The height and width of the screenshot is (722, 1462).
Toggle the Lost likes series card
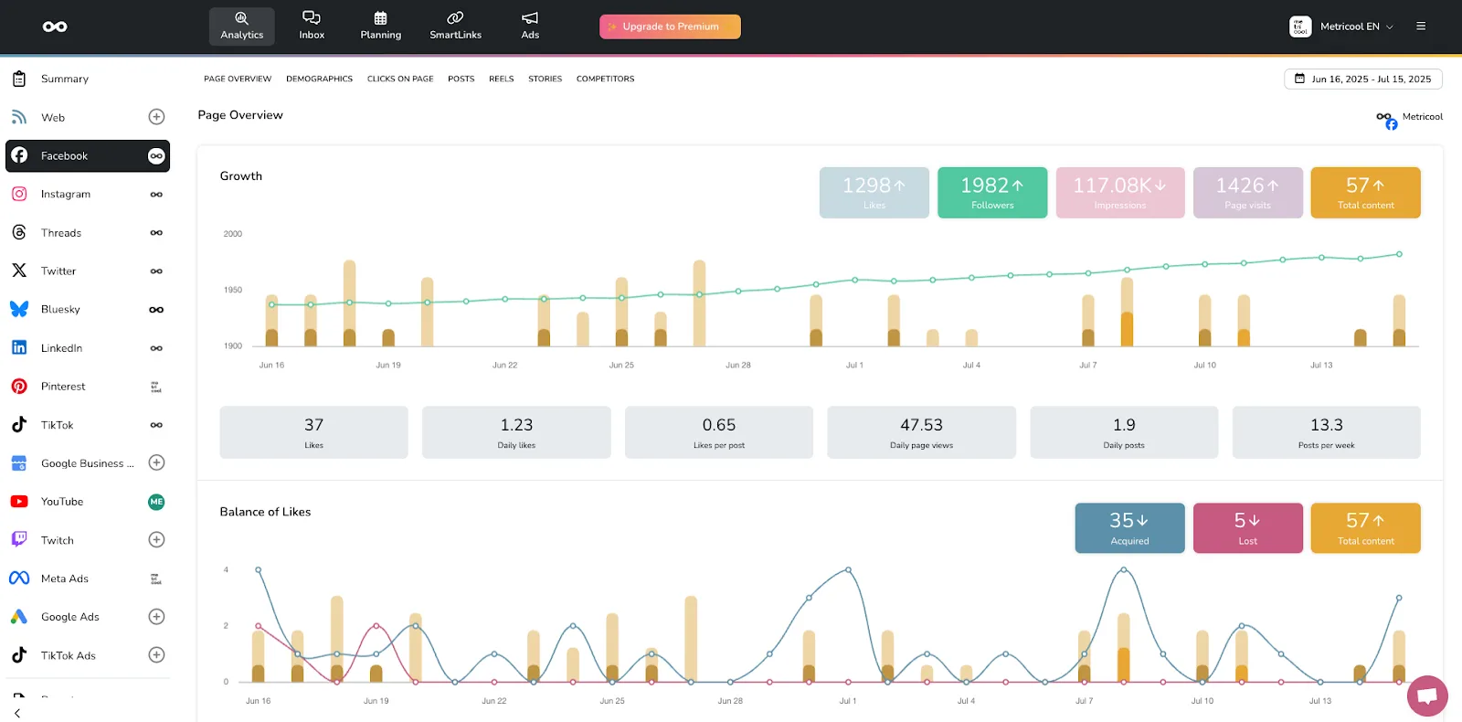pyautogui.click(x=1247, y=527)
